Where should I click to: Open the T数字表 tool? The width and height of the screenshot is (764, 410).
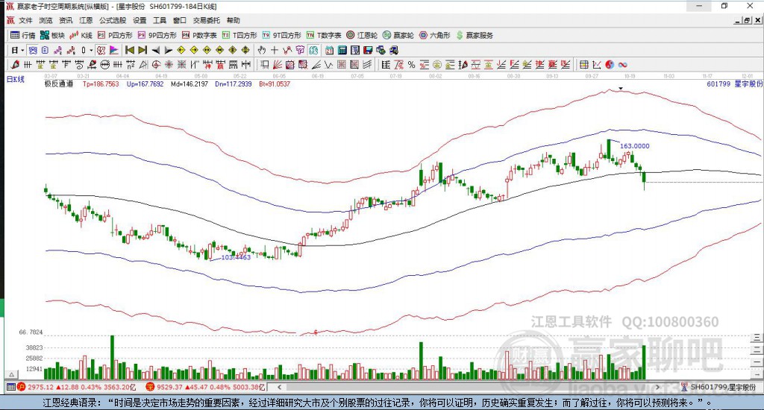coord(324,35)
